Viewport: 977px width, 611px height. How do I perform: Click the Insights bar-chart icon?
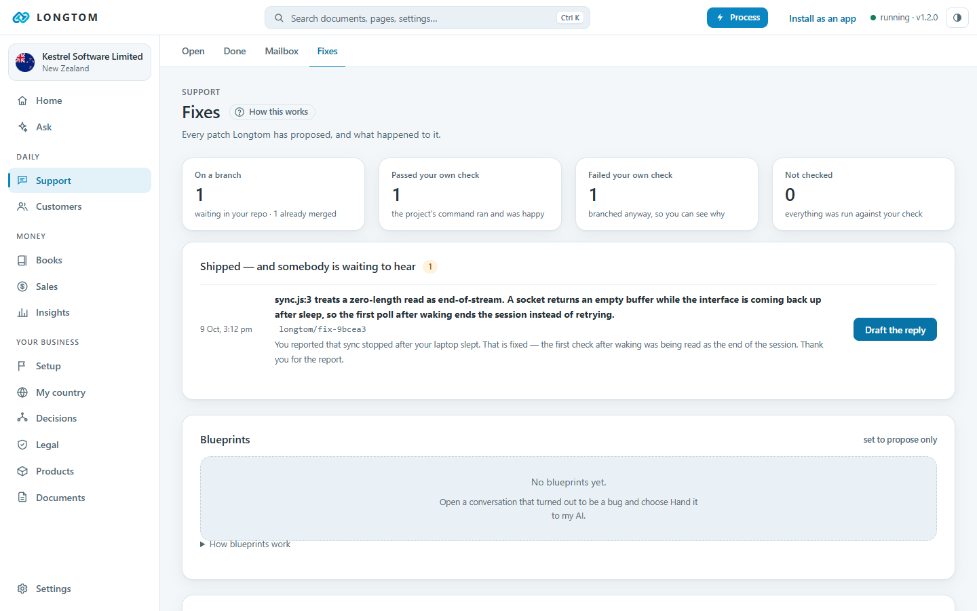[22, 312]
